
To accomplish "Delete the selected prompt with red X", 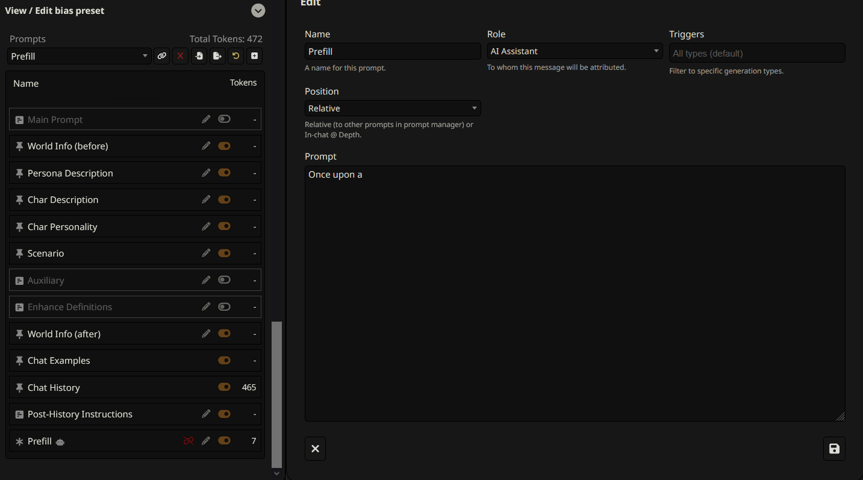I will [180, 56].
